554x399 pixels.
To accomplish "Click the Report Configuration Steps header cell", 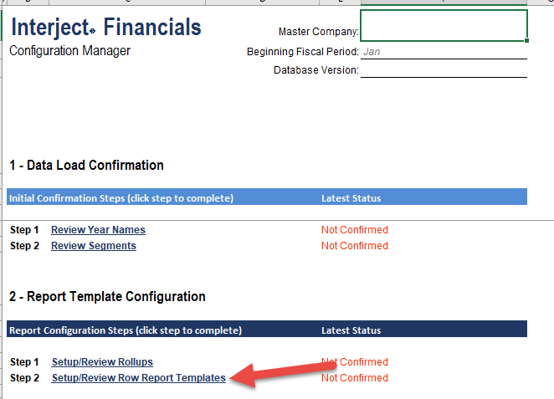I will (x=126, y=330).
